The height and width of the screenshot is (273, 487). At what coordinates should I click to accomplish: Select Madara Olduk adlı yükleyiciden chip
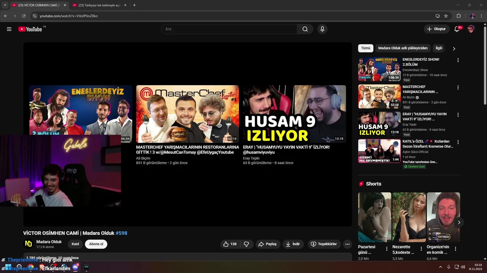[x=403, y=48]
